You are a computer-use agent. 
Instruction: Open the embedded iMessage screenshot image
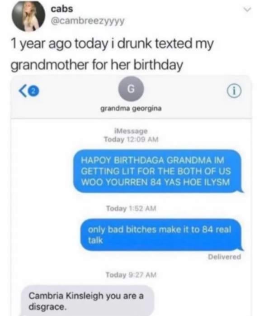pos(131,196)
